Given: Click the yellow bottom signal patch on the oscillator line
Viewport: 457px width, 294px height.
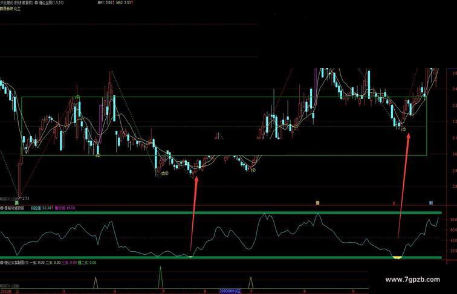Looking at the screenshot, I should tap(397, 257).
